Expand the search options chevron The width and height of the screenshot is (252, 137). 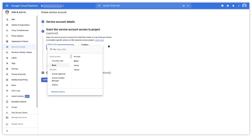pyautogui.click(x=188, y=6)
